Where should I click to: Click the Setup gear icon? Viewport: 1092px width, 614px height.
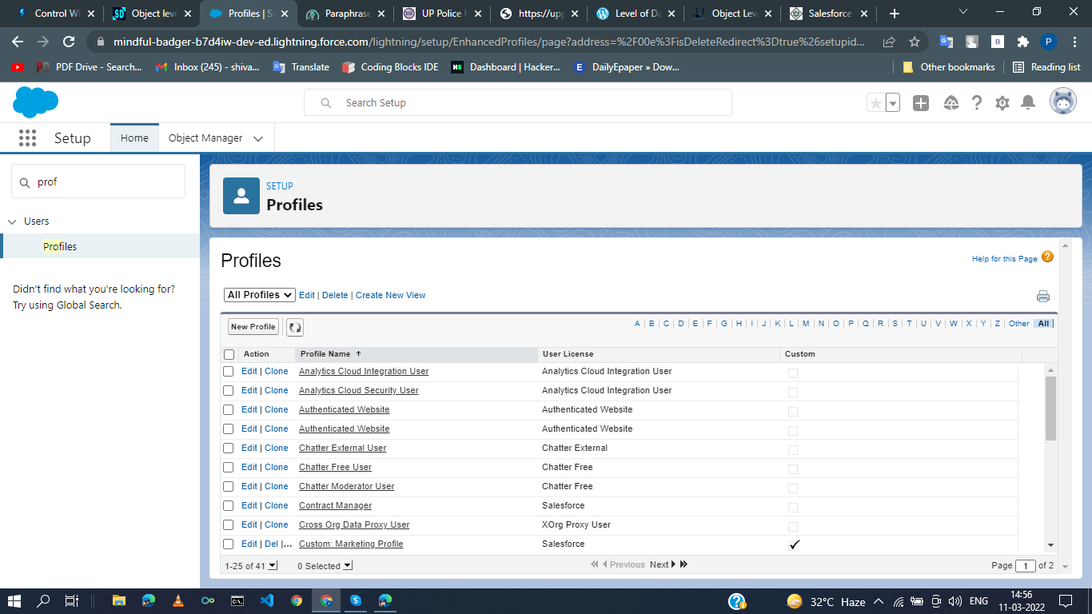tap(1002, 103)
